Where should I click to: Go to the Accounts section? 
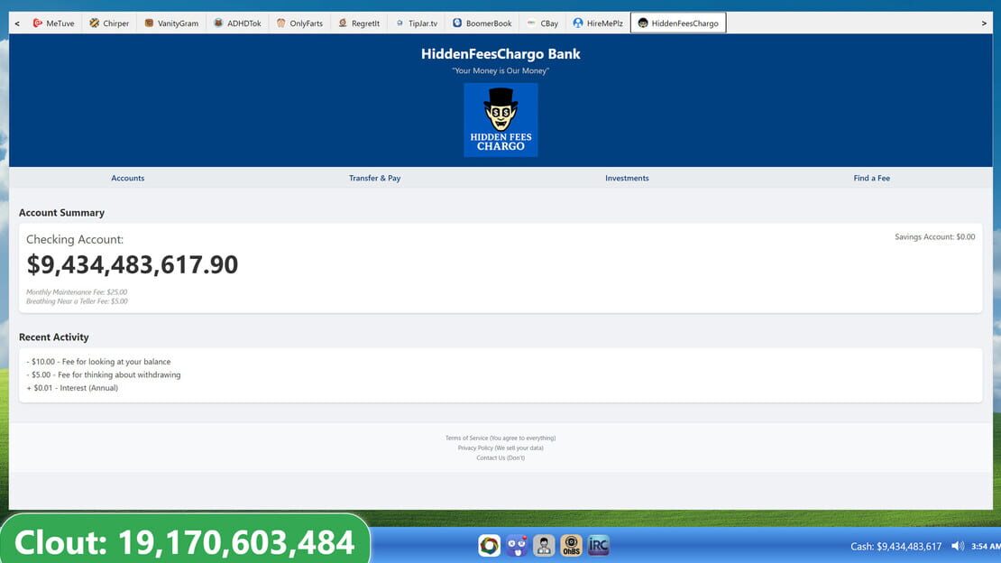tap(128, 179)
